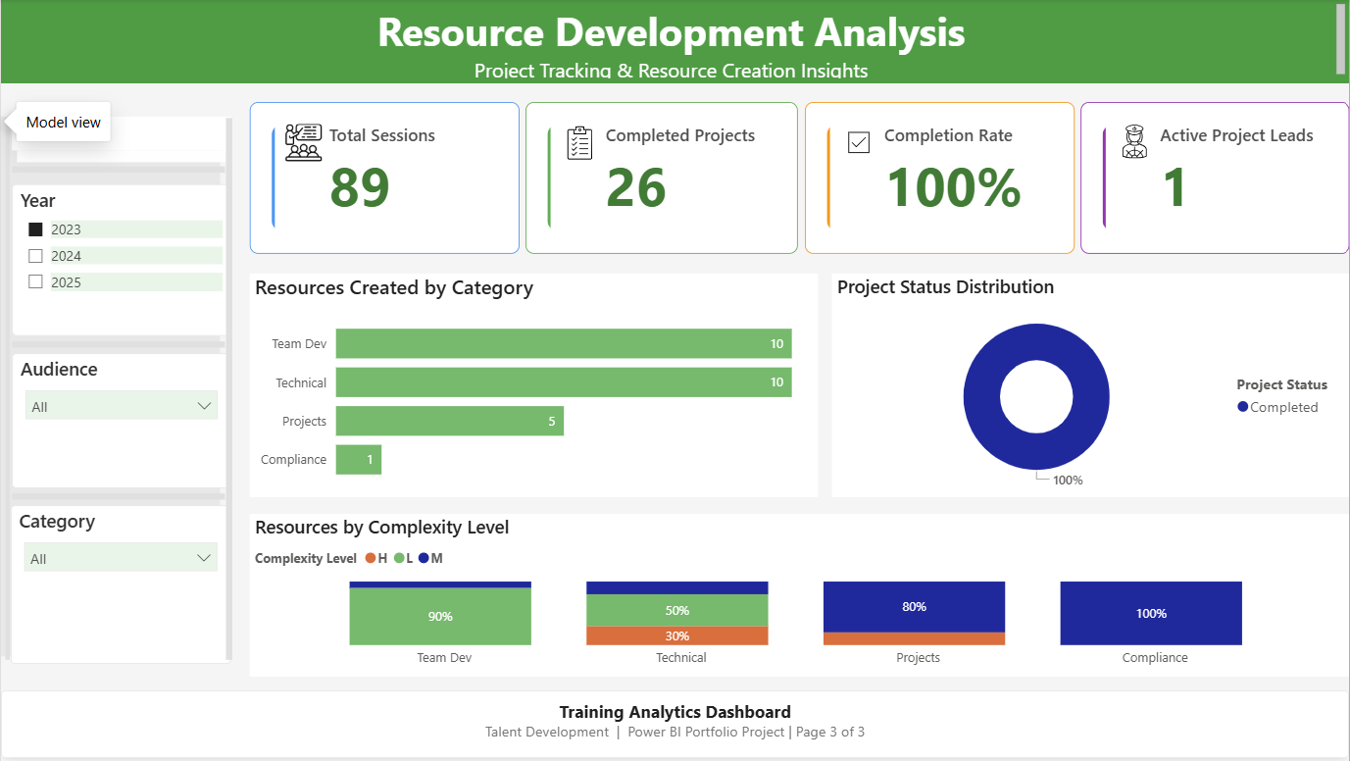Expand the Category dropdown
The image size is (1350, 761).
[x=121, y=557]
